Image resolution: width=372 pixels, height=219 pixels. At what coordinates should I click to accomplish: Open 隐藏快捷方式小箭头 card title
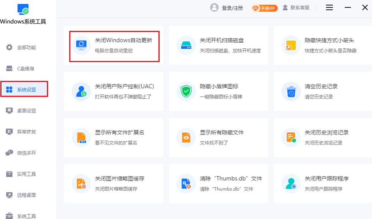[329, 40]
